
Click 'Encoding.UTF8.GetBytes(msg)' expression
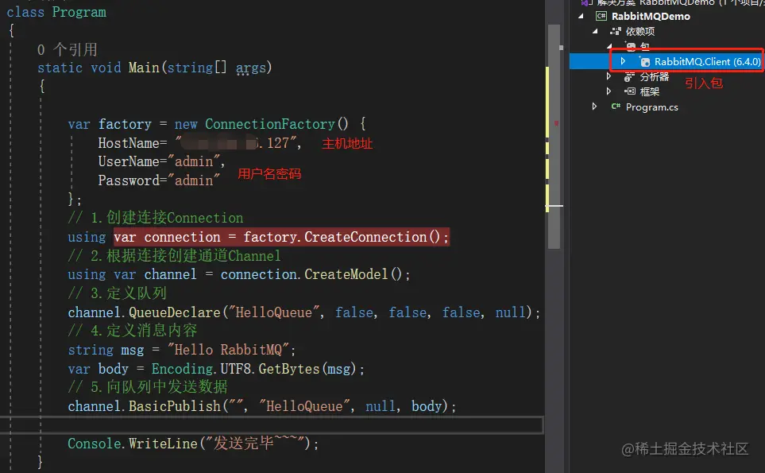(x=253, y=369)
